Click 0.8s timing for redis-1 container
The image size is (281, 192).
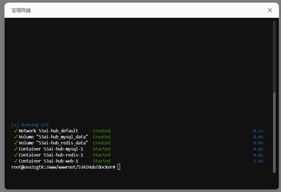click(258, 155)
